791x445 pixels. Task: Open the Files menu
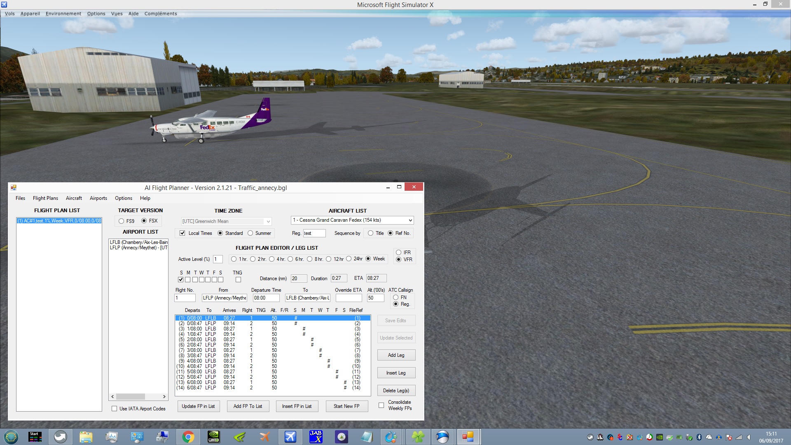(x=20, y=198)
